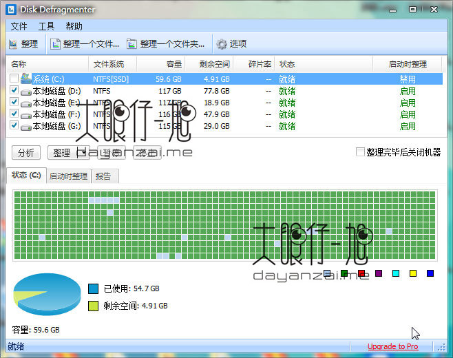Click the NTFS[SSD] file system cell

[111, 79]
